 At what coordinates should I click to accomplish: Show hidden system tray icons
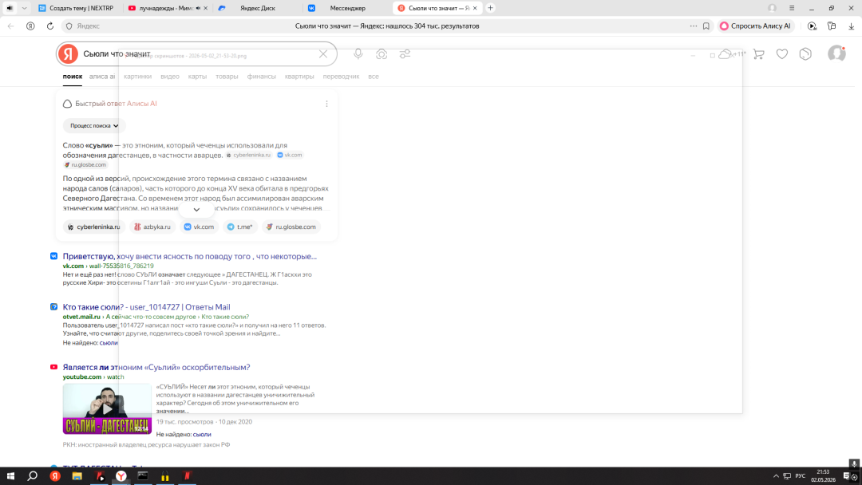tap(776, 475)
